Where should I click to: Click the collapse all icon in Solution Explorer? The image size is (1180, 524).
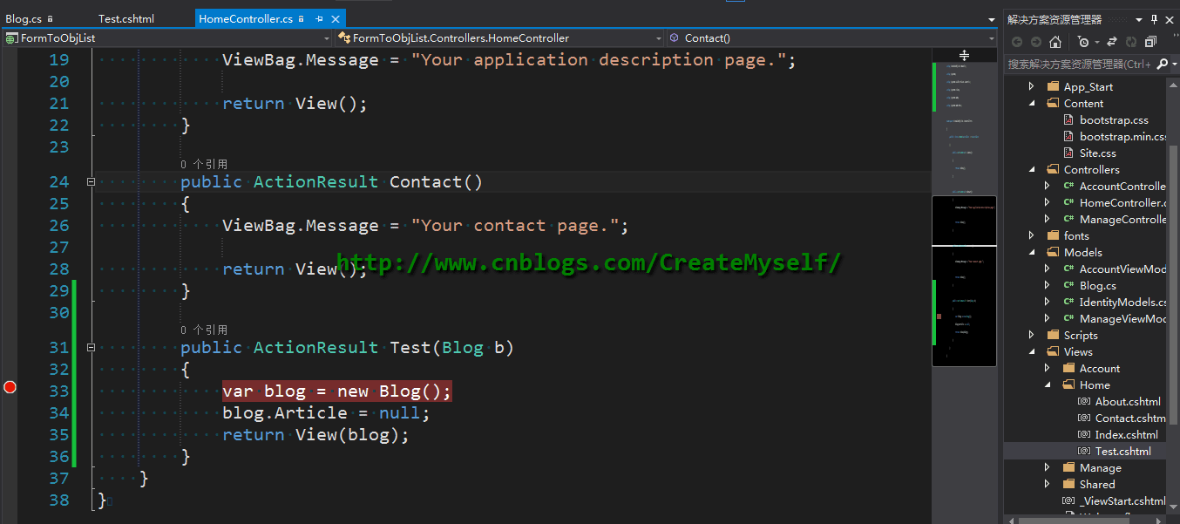(x=1150, y=41)
